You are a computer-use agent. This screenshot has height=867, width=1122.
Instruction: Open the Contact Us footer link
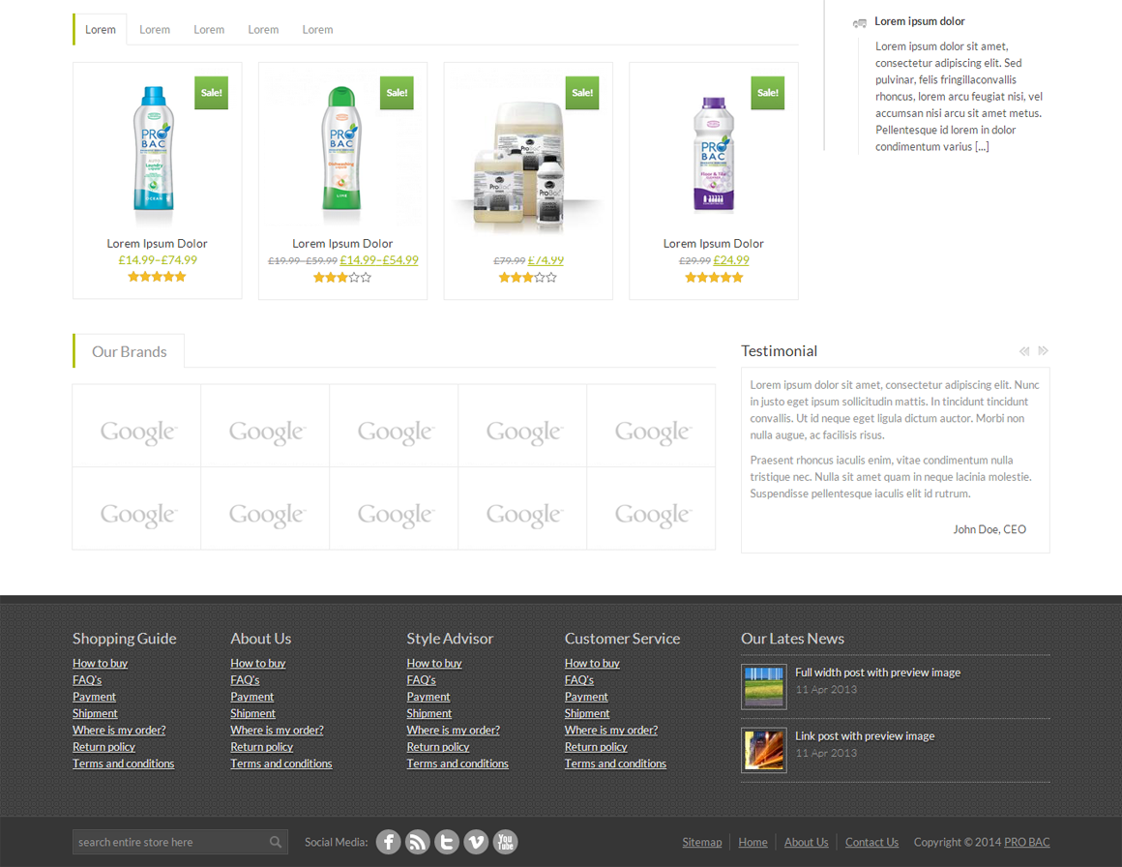tap(871, 842)
